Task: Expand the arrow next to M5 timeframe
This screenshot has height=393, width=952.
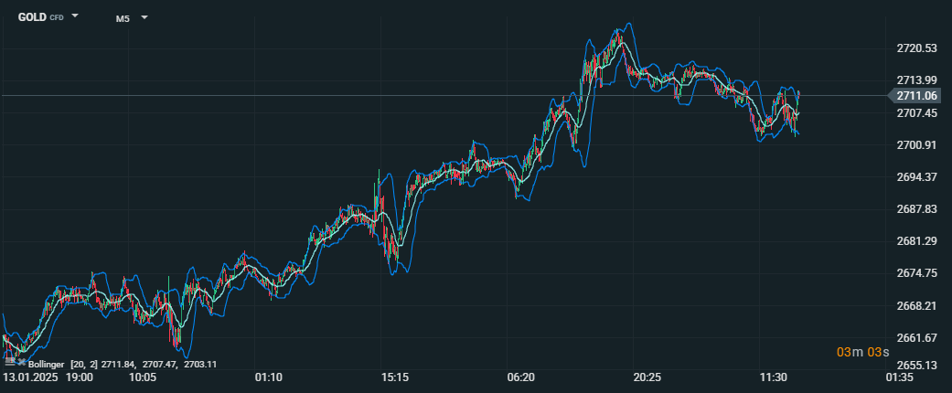Action: pyautogui.click(x=144, y=17)
